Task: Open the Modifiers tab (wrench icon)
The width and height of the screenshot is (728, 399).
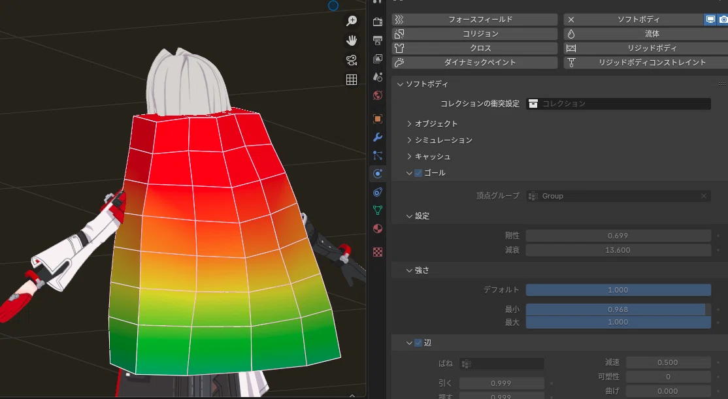Action: tap(378, 137)
